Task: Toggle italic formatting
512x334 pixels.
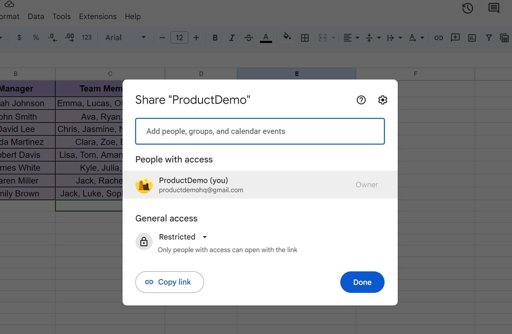Action: (x=232, y=38)
